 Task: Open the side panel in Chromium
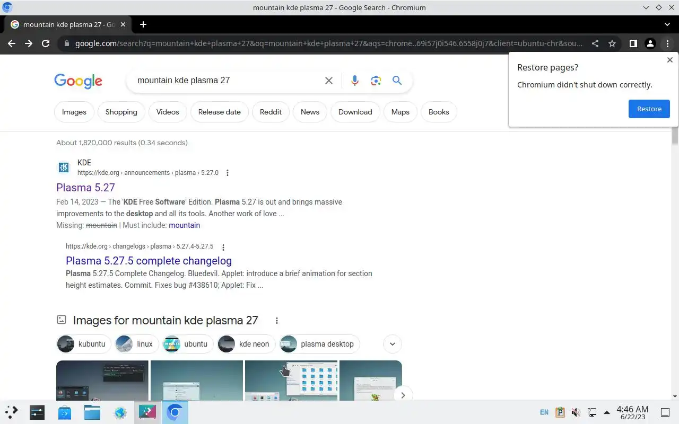(633, 43)
